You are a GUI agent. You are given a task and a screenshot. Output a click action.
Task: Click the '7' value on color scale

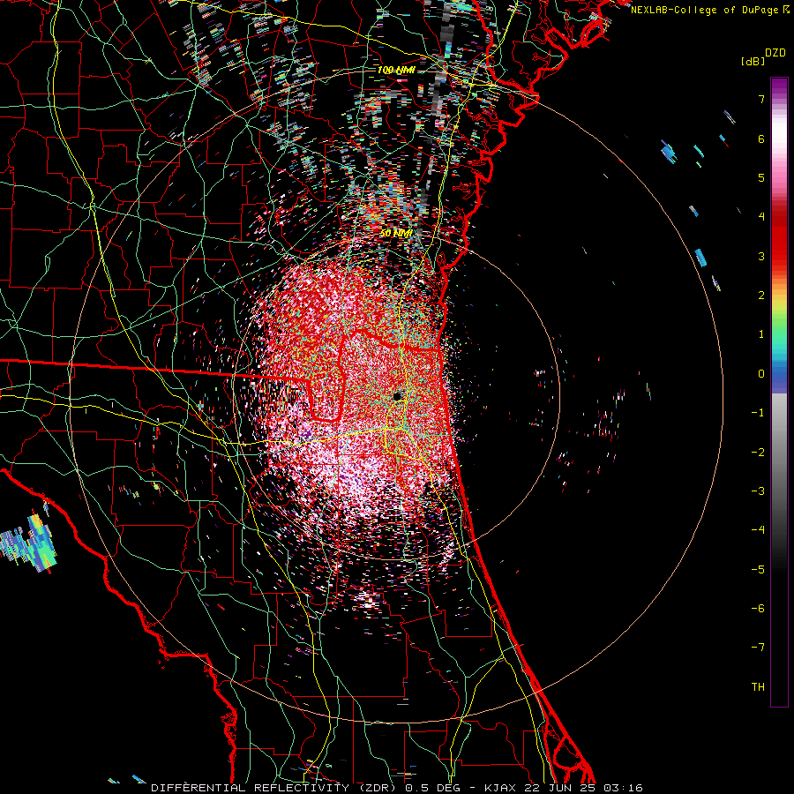pos(761,99)
